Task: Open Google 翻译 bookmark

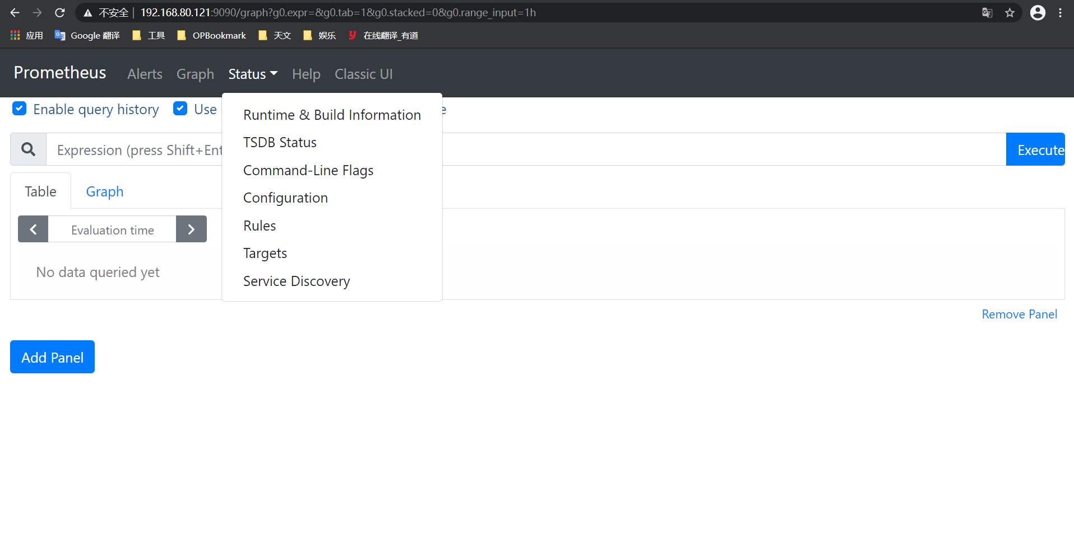Action: coord(87,35)
